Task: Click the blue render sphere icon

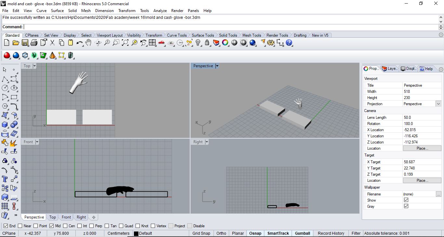Action: pyautogui.click(x=253, y=43)
